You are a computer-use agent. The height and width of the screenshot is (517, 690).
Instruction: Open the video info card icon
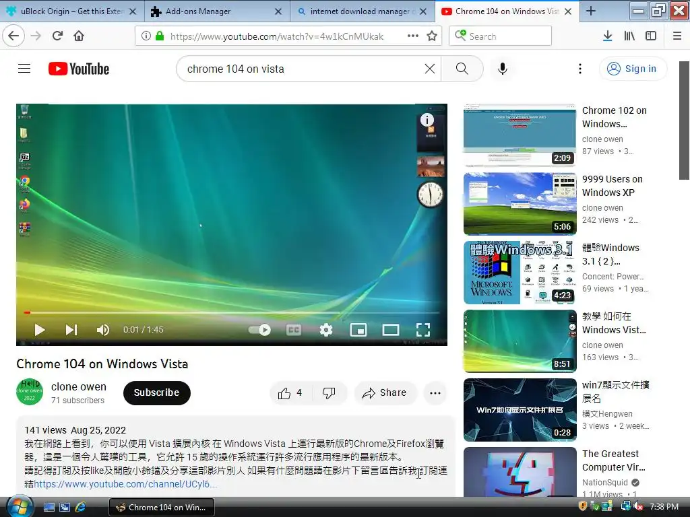point(427,120)
